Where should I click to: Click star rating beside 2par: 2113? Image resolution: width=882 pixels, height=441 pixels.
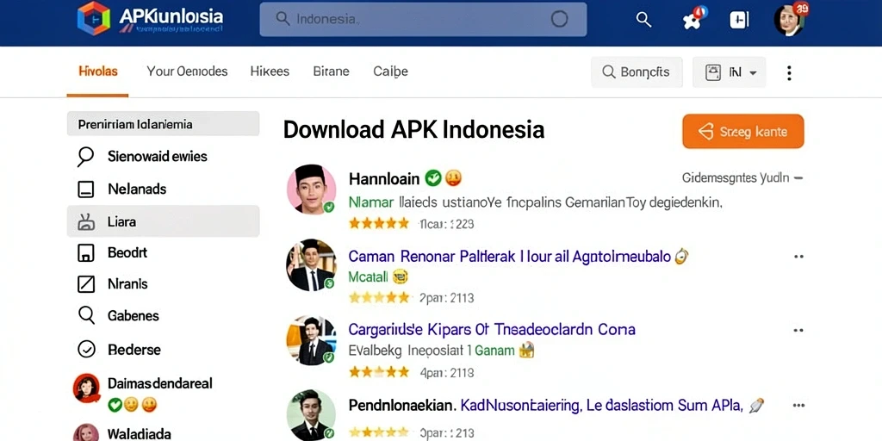379,297
